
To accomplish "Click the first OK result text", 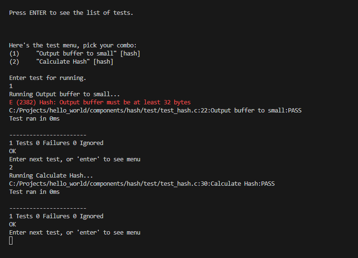I will [x=12, y=151].
